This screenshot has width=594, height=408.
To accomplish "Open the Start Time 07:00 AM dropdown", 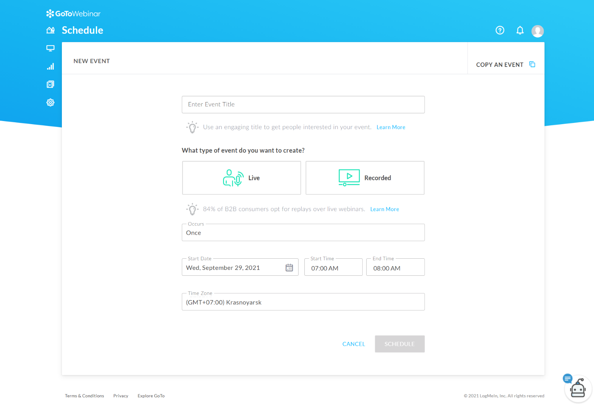I will 333,267.
